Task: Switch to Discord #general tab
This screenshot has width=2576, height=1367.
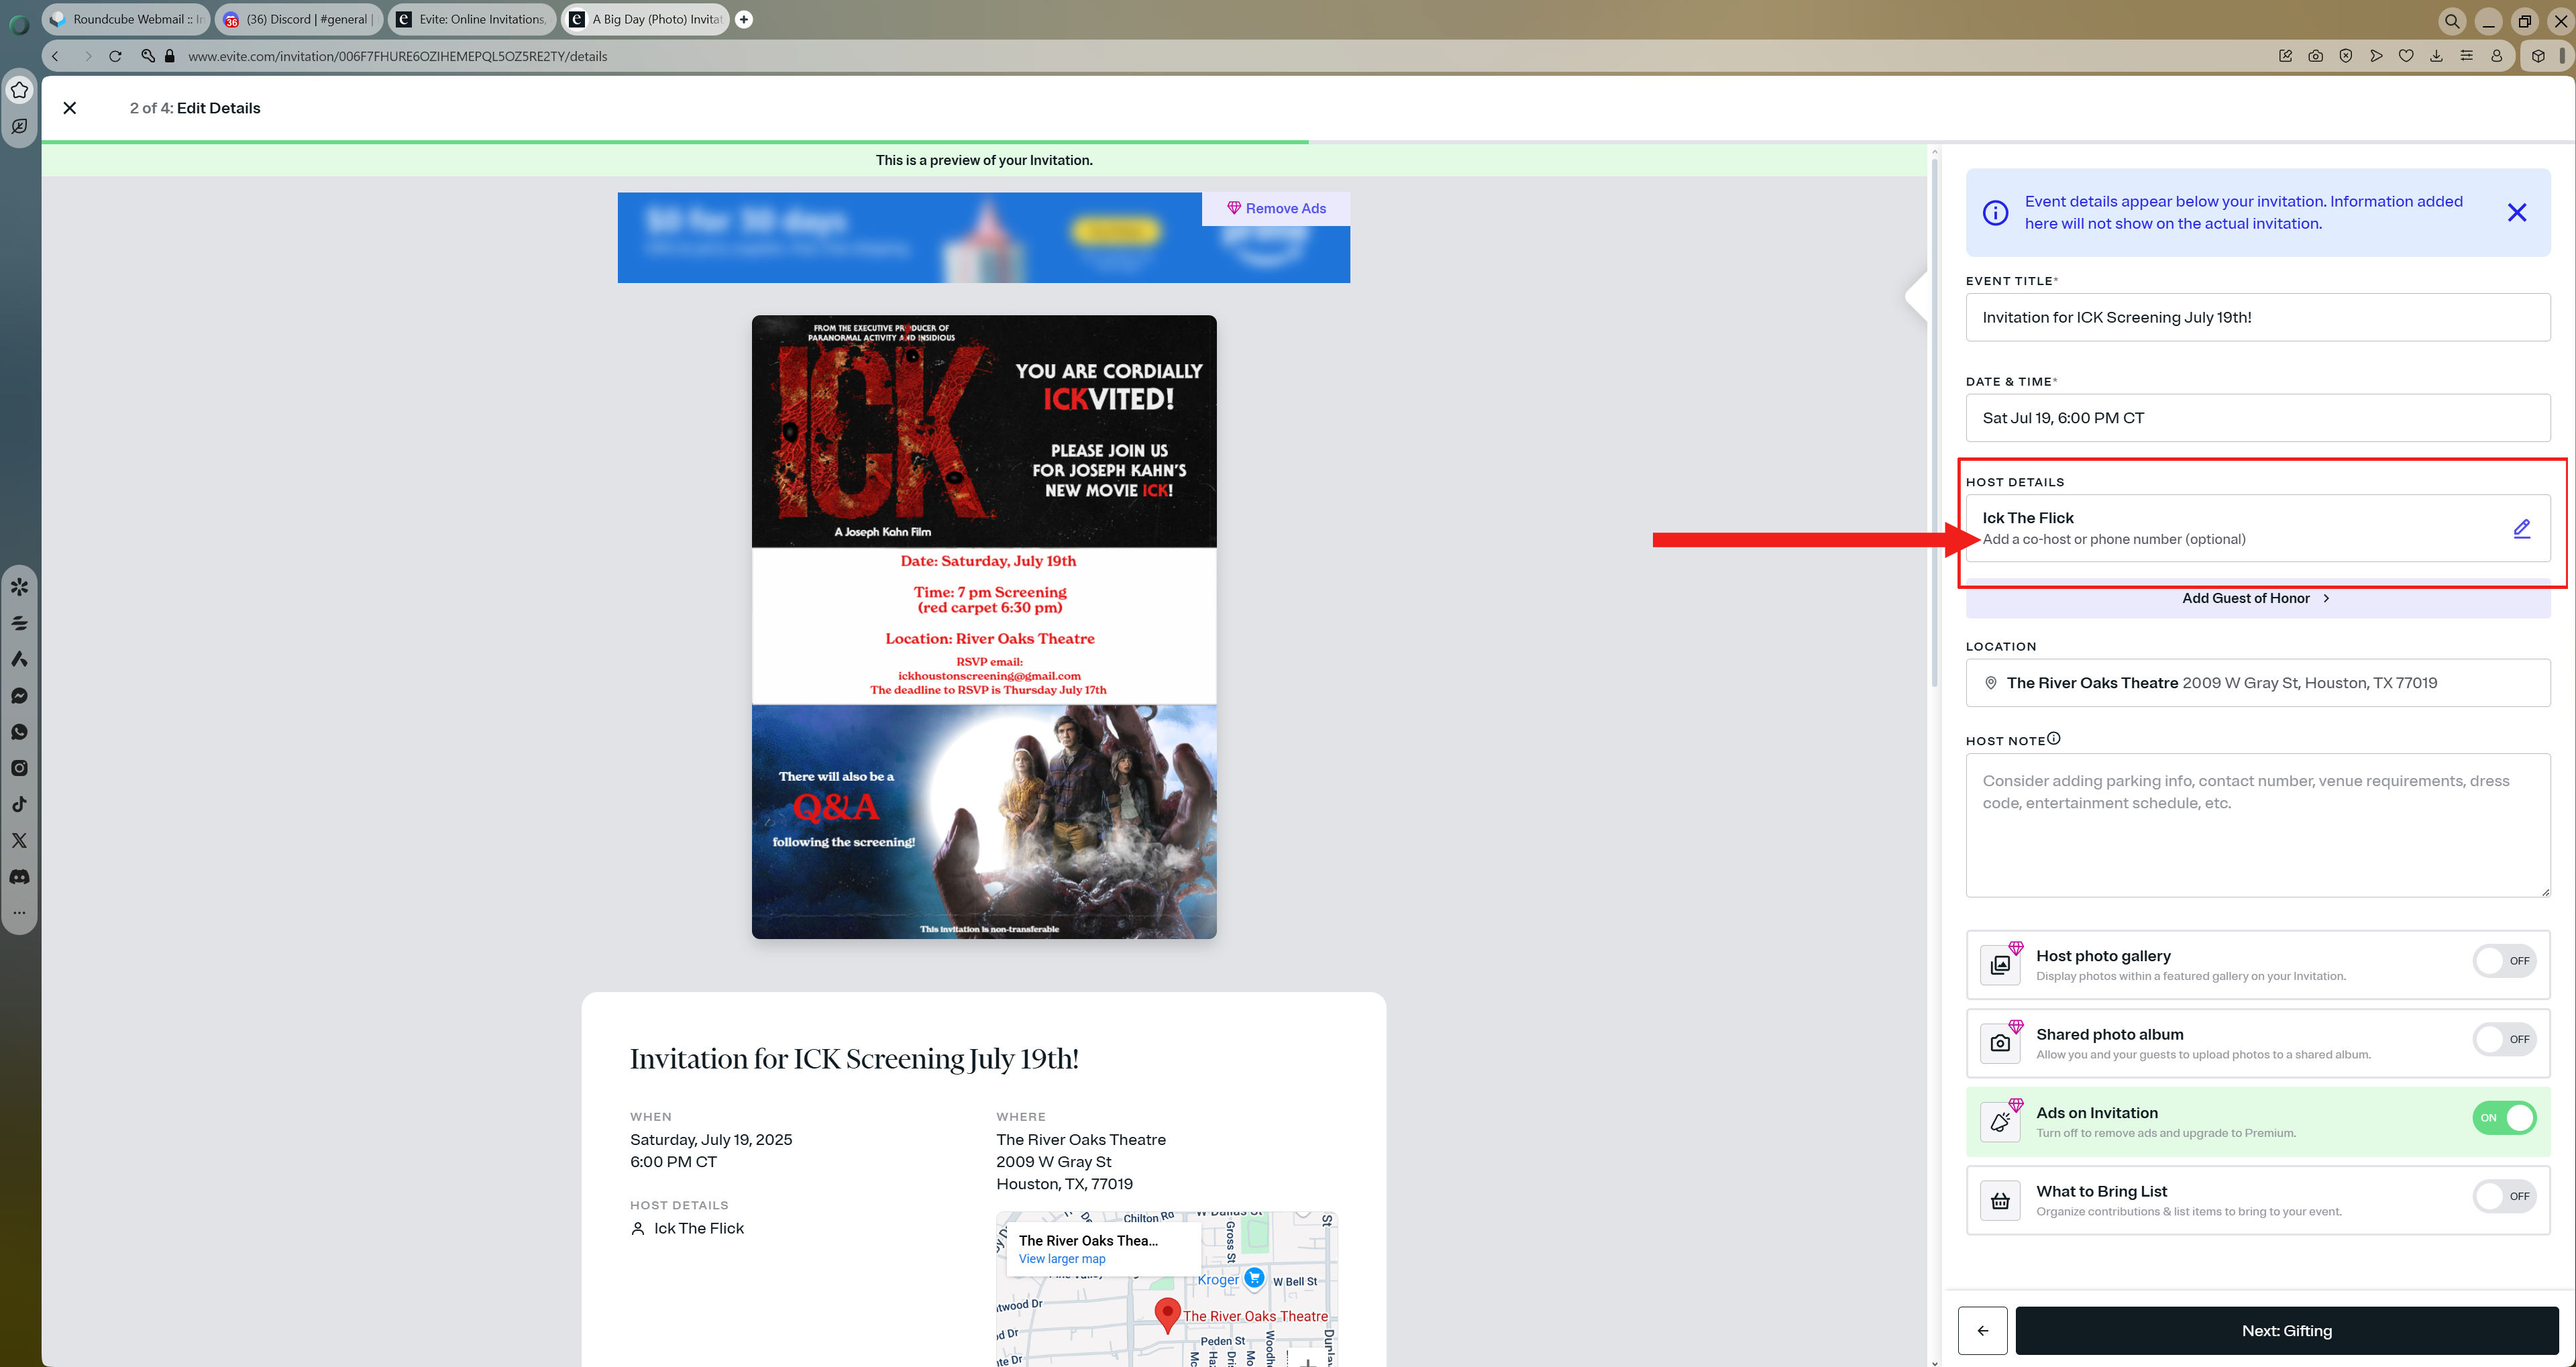Action: pos(299,19)
